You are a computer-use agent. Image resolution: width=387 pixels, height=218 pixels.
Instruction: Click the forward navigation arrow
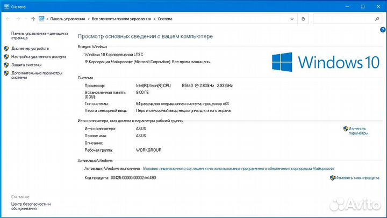click(18, 19)
